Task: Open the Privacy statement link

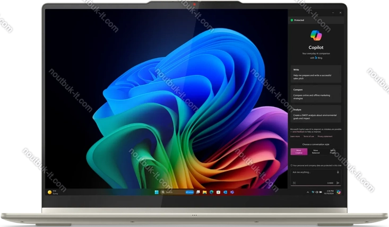Action: [325, 137]
